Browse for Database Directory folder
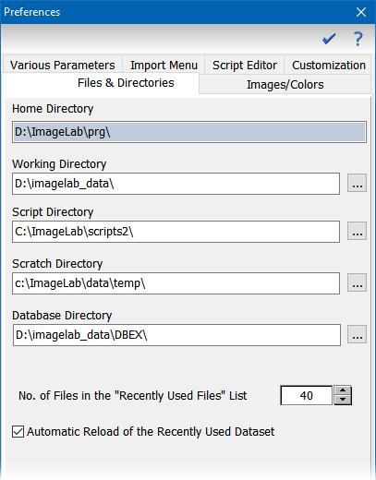Screen dimensions: 376x480 [357, 334]
